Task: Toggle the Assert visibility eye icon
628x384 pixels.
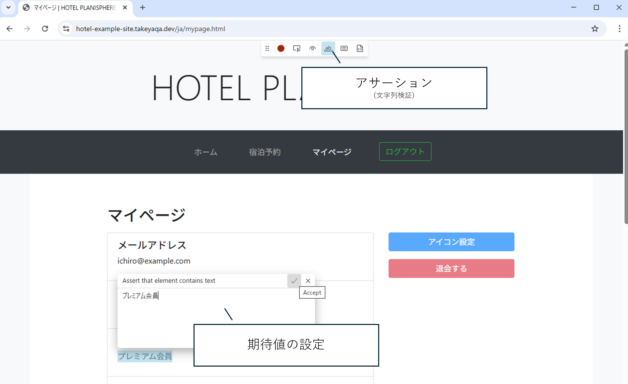Action: [312, 48]
